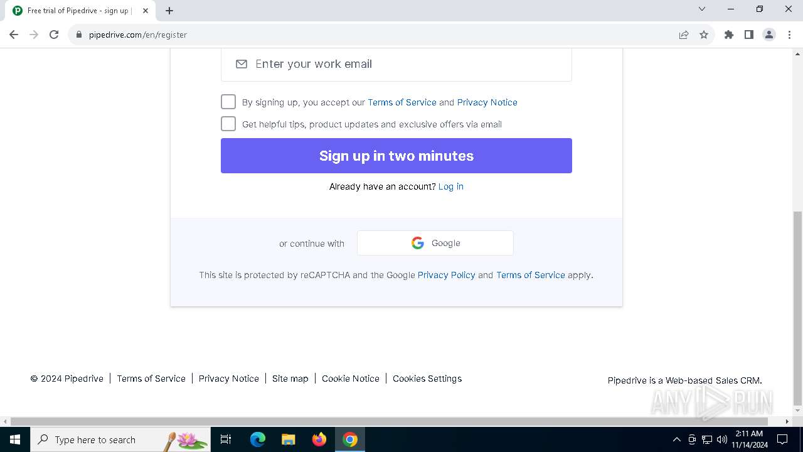Click the work email input field
Viewport: 803px width, 452px height.
tap(396, 64)
